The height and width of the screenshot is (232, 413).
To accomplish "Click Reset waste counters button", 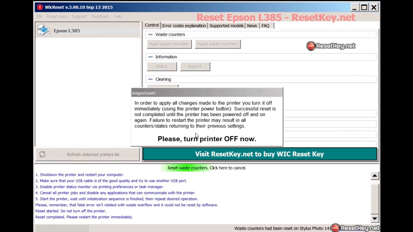I will pos(217,44).
